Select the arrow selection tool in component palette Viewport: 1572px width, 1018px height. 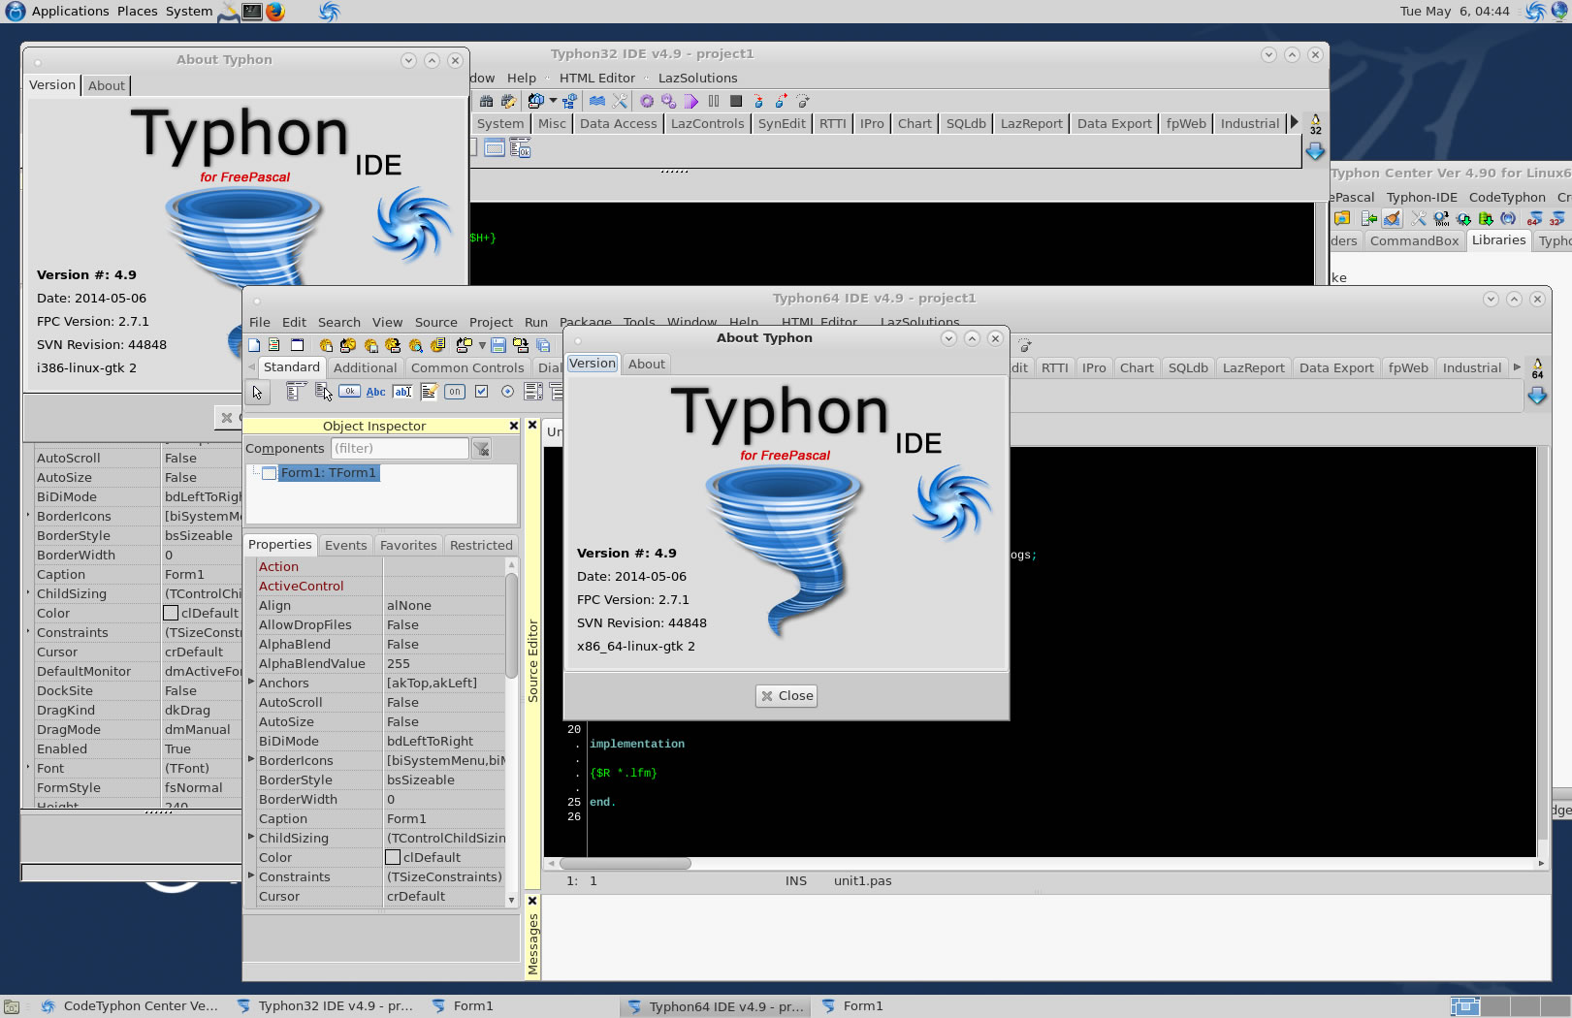tap(257, 392)
